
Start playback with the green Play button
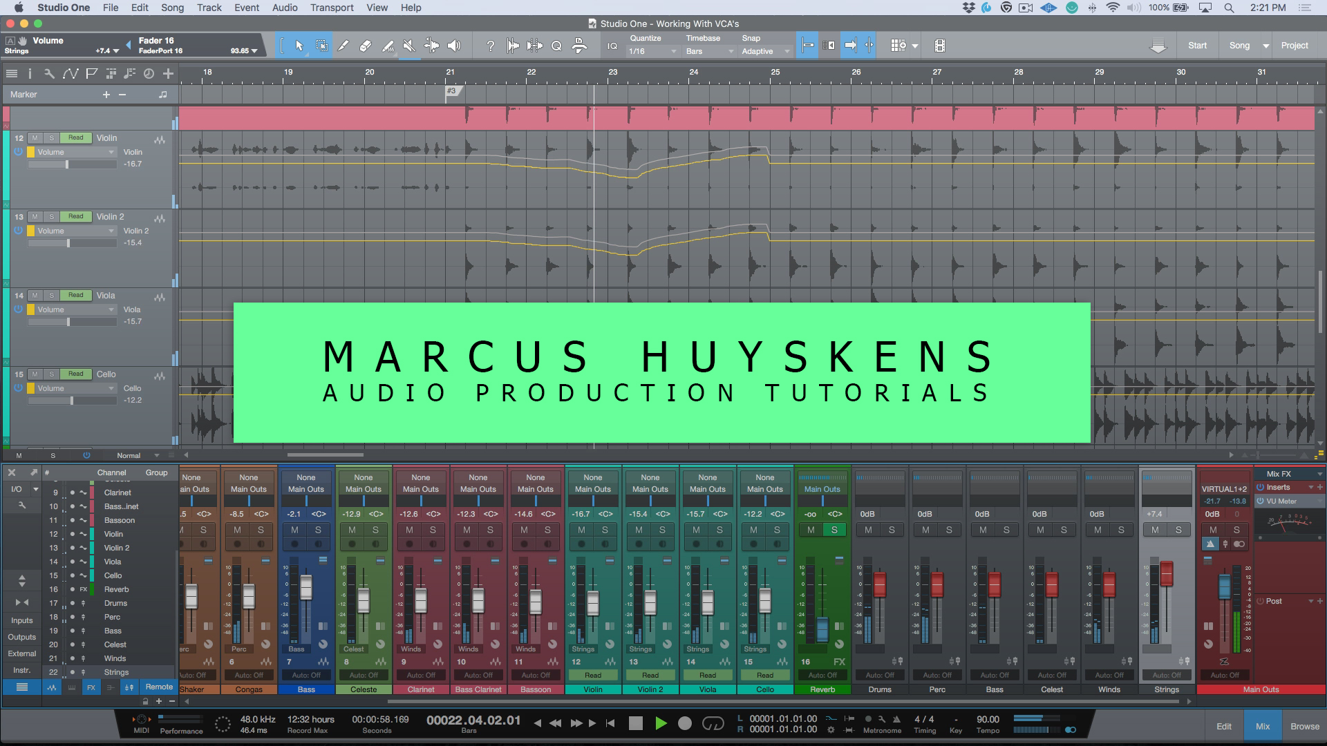click(661, 723)
